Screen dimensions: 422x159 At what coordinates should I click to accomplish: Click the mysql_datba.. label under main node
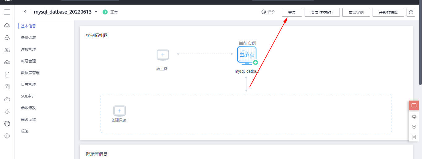[247, 71]
